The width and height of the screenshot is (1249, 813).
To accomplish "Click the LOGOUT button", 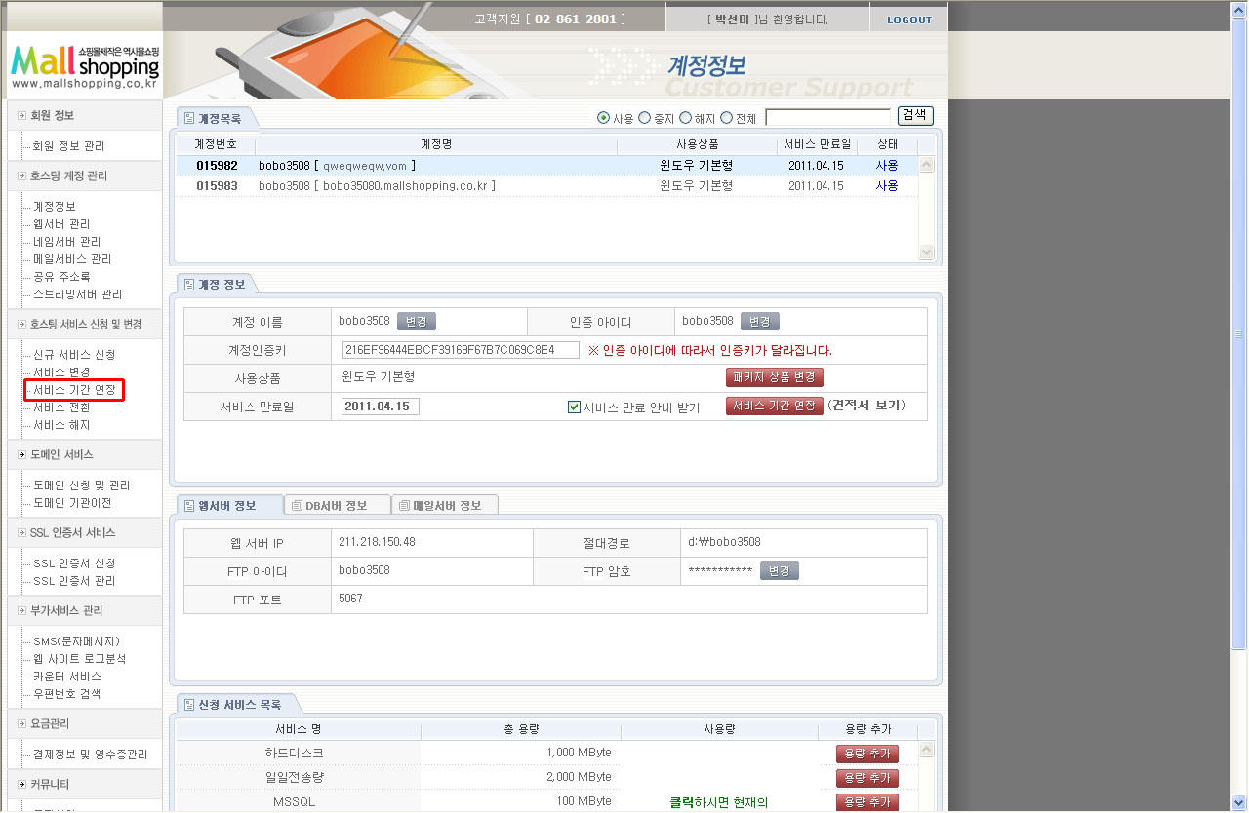I will point(908,19).
